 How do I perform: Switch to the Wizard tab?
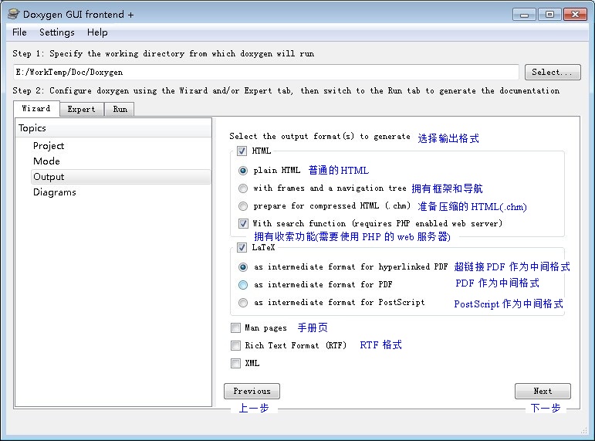[36, 109]
